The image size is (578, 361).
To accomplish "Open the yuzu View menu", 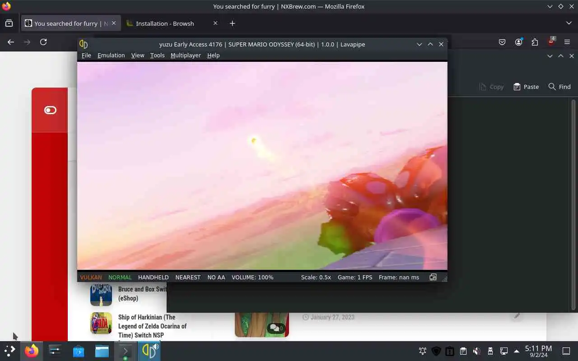I will tap(138, 55).
